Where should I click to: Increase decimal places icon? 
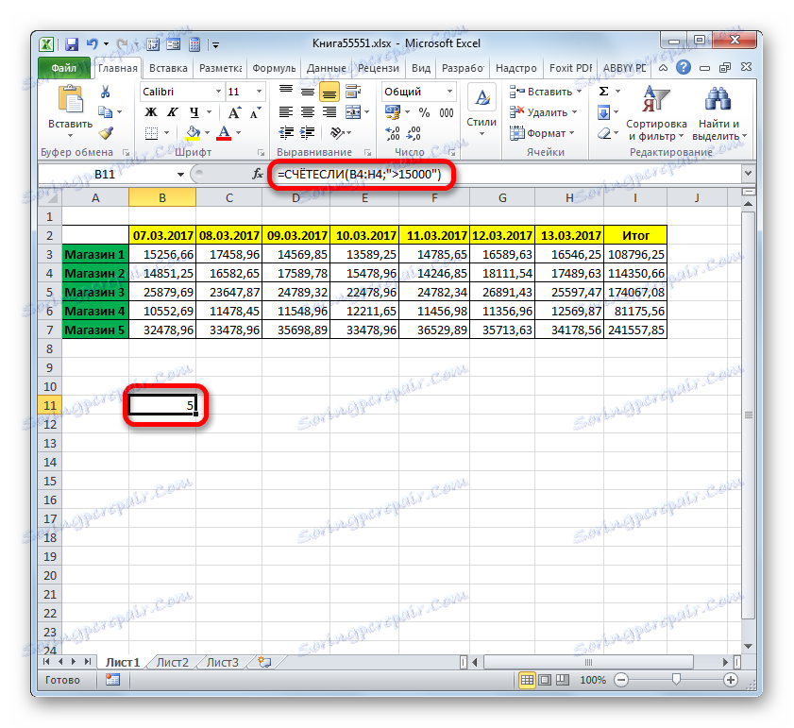[393, 134]
